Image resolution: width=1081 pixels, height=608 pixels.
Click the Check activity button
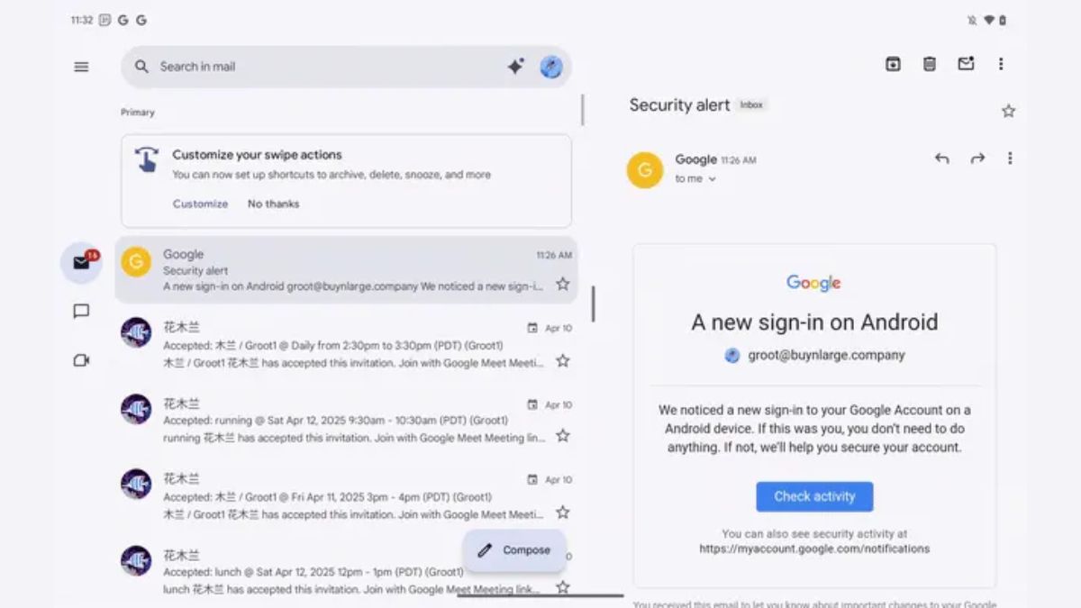point(814,496)
